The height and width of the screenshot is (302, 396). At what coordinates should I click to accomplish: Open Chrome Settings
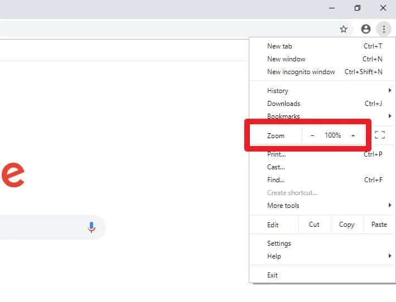322,243
